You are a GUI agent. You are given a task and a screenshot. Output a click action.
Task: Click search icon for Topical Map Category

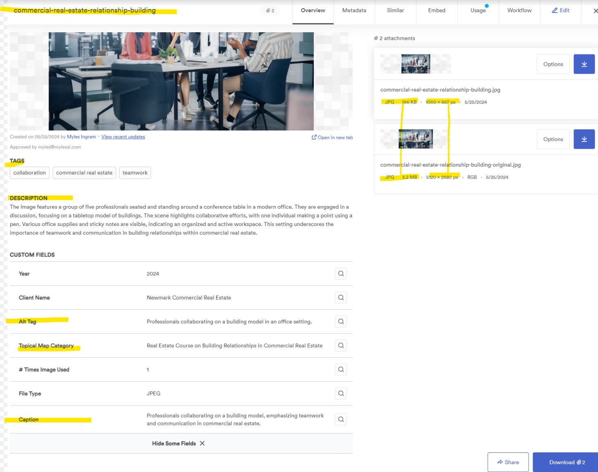point(341,345)
